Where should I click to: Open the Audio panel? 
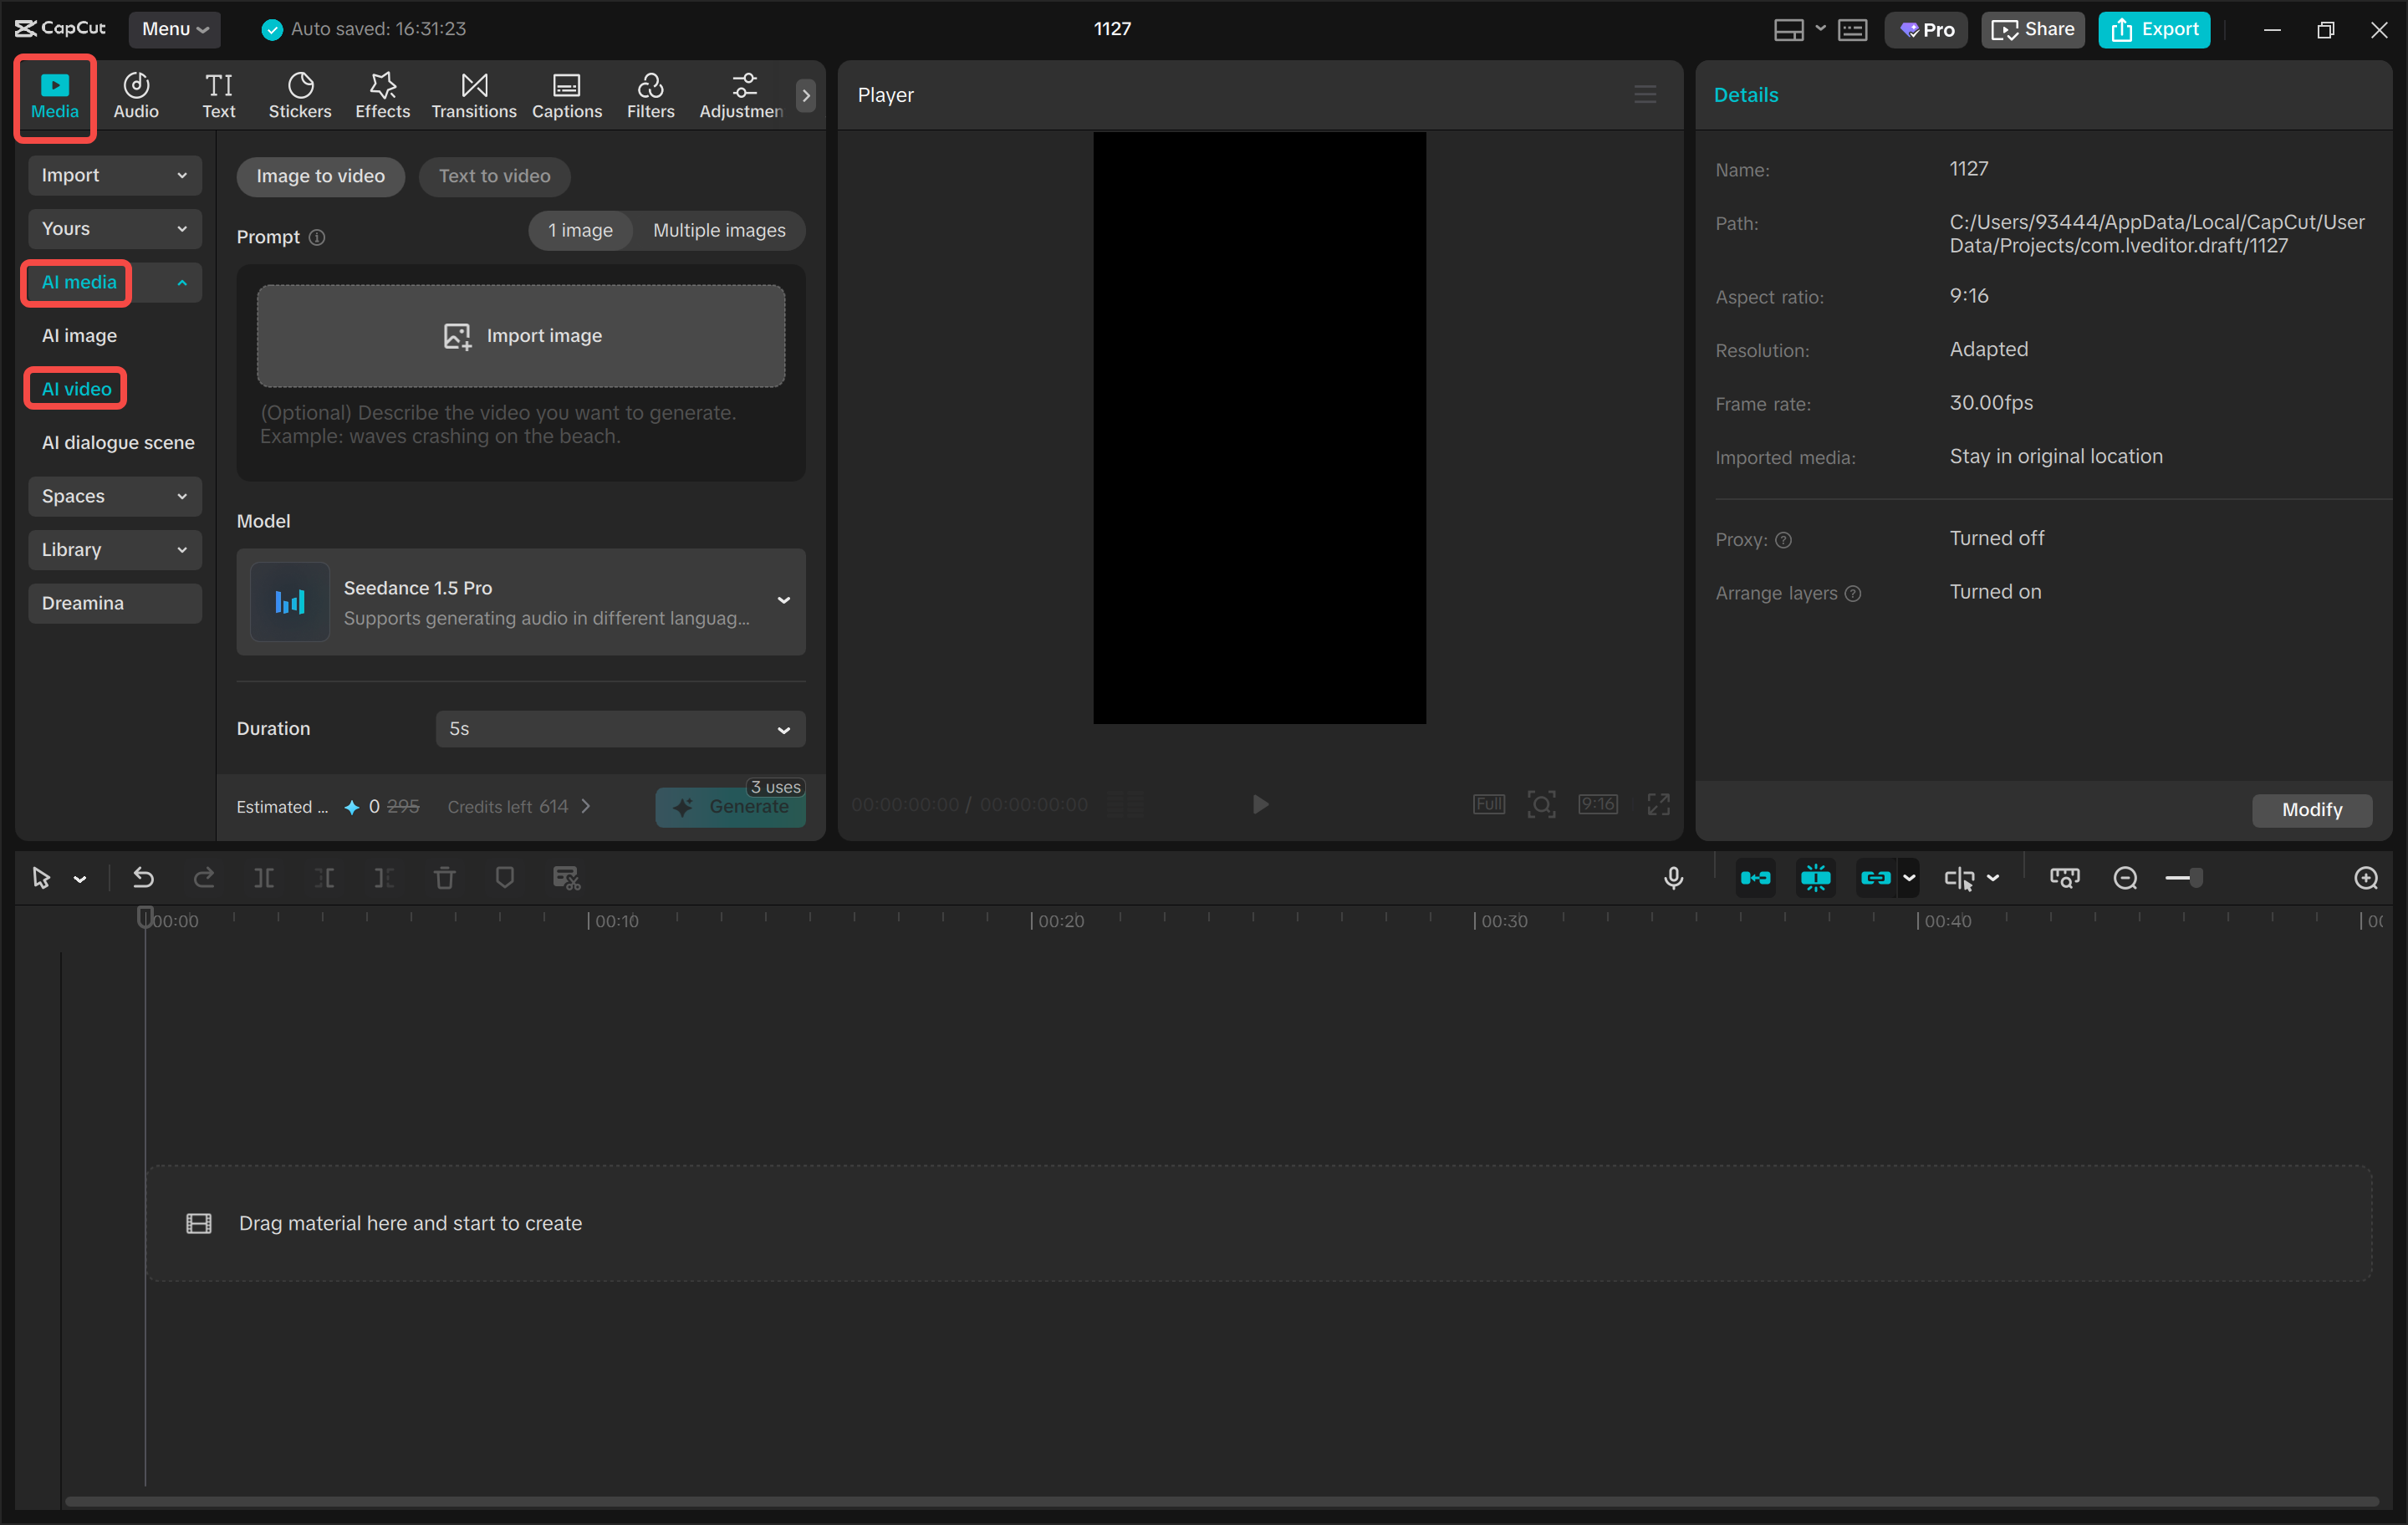pyautogui.click(x=135, y=95)
